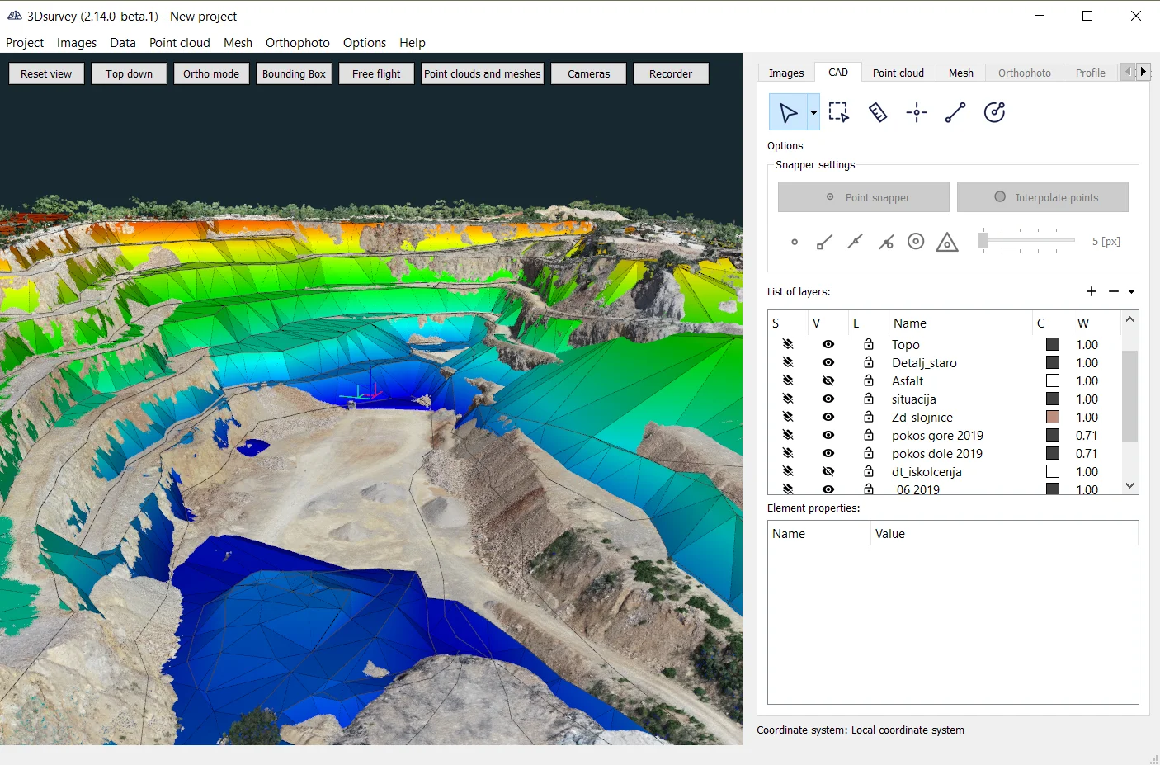Enable Ortho mode button
1160x765 pixels.
pos(211,73)
